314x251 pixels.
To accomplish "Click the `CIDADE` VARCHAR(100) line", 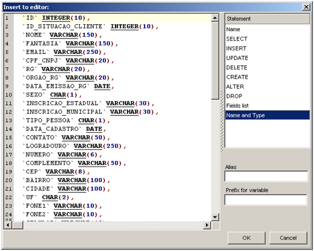I will coord(66,189).
